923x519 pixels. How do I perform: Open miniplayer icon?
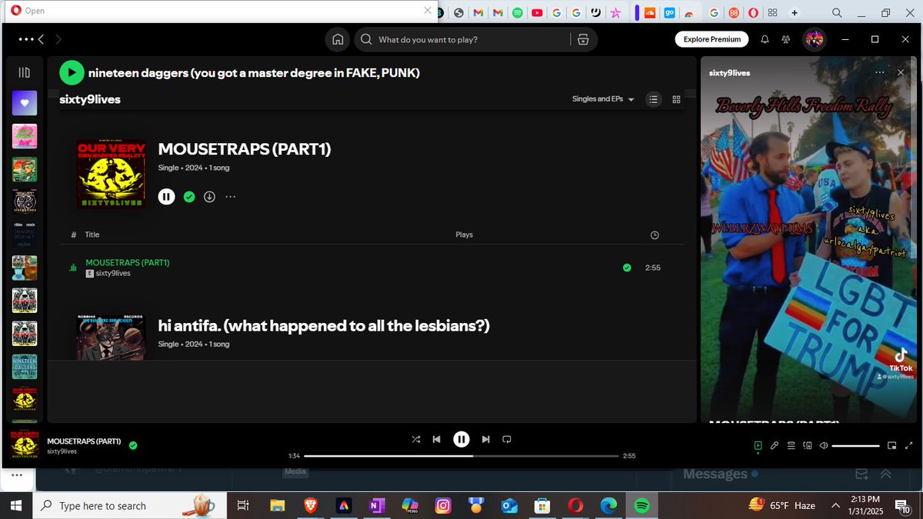point(892,445)
